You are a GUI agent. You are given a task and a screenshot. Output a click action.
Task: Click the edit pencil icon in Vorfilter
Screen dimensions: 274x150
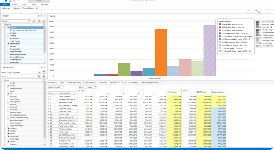tap(39, 21)
